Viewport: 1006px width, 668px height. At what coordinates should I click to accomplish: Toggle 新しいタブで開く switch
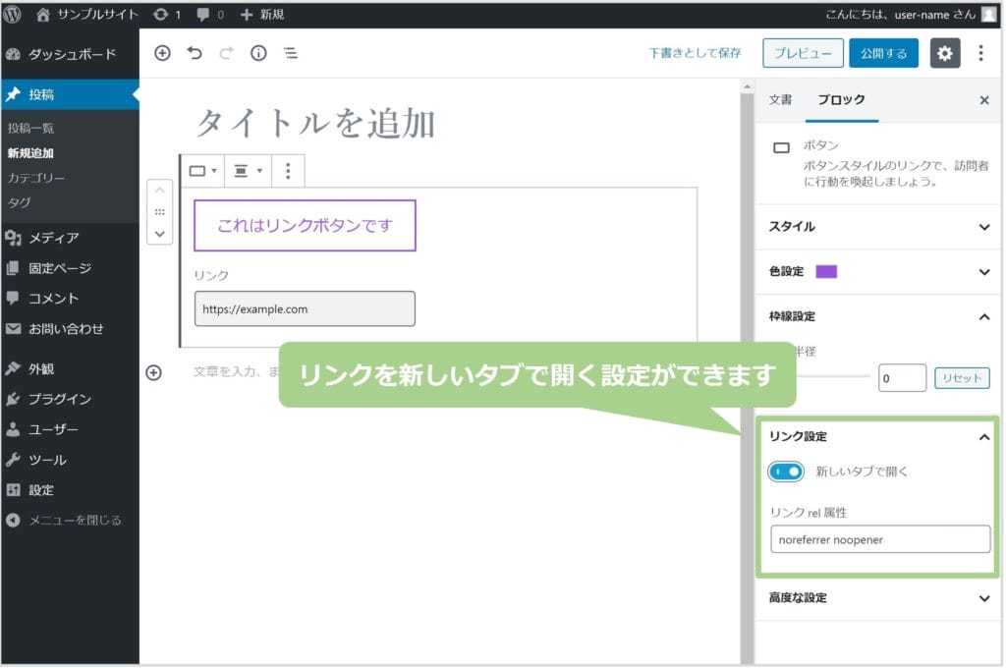(786, 472)
